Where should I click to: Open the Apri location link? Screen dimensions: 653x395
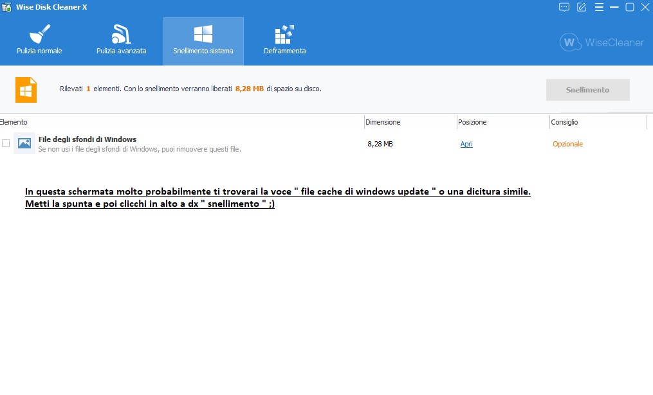[x=466, y=144]
